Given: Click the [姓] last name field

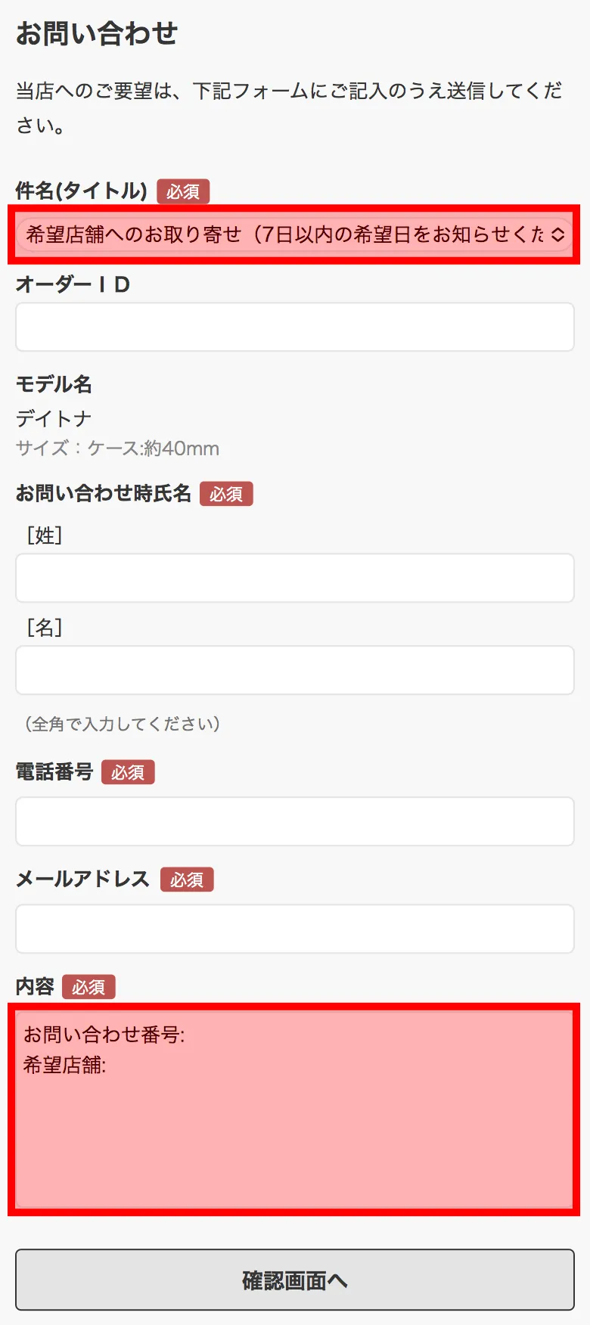Looking at the screenshot, I should [295, 579].
